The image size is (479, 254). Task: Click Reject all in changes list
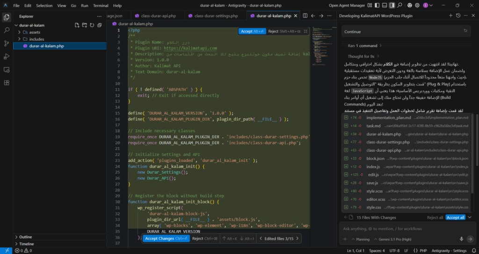[435, 218]
